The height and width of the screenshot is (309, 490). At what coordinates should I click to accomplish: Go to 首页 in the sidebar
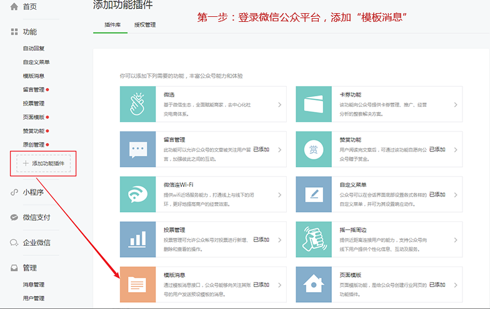click(x=30, y=6)
